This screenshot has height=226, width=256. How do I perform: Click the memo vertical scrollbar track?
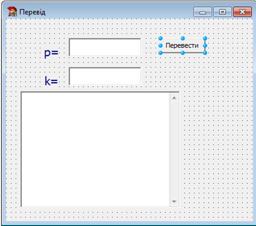click(x=174, y=150)
